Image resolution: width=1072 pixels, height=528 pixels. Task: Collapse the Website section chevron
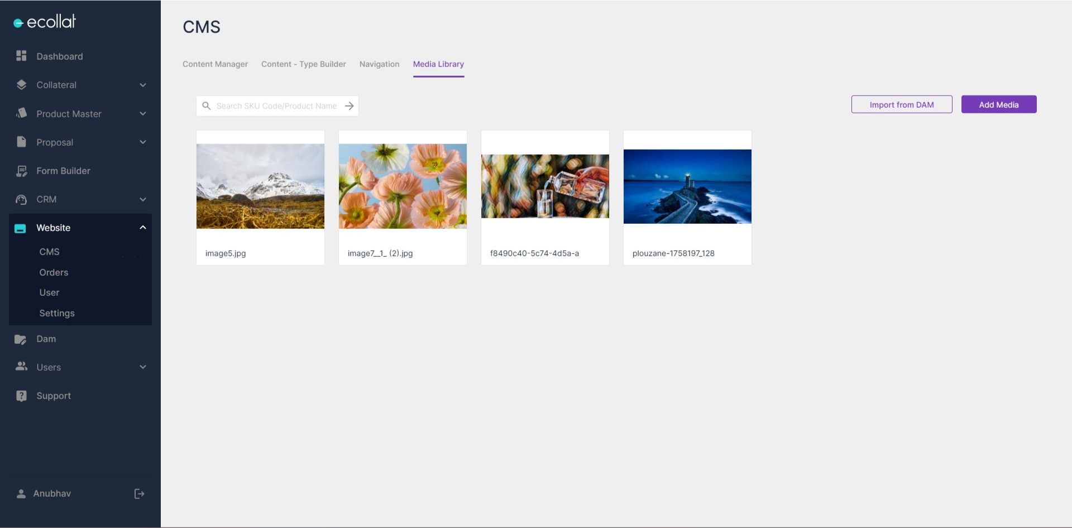[x=143, y=227]
